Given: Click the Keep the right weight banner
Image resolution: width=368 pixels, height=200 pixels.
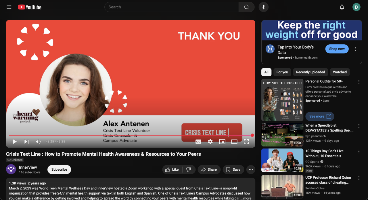Looking at the screenshot, I should 311,30.
